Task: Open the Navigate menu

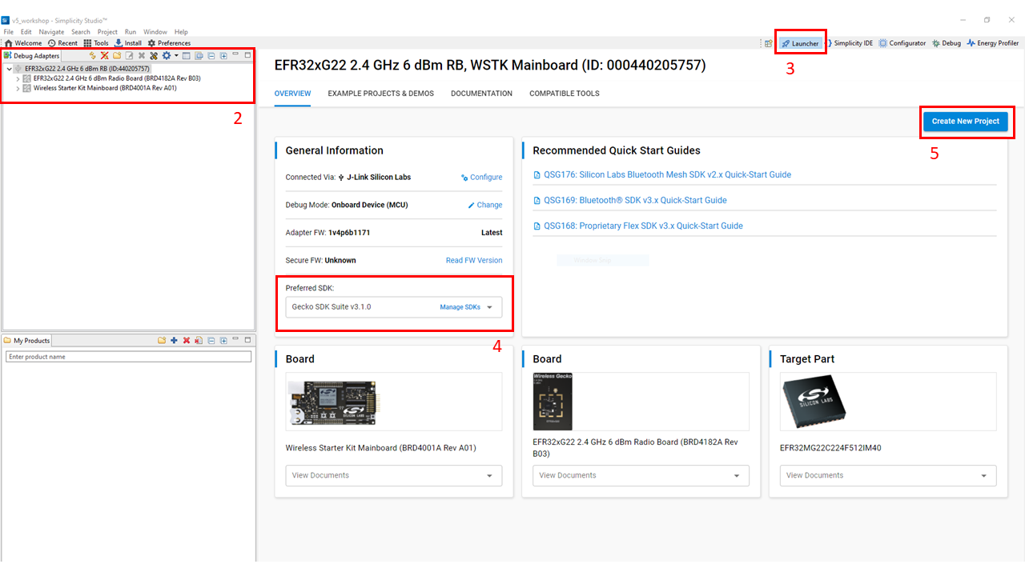Action: coord(51,32)
